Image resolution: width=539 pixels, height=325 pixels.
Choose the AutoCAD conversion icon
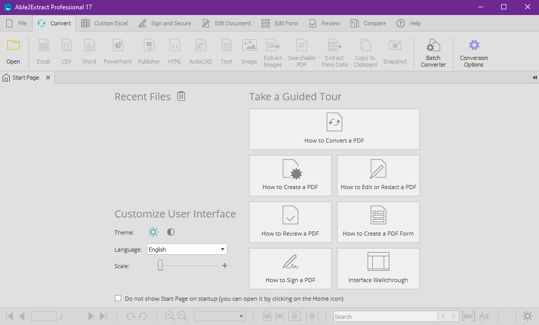coord(200,52)
